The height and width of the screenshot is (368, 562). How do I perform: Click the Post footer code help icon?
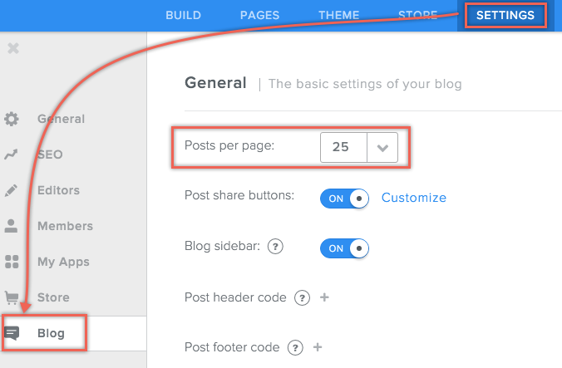294,347
